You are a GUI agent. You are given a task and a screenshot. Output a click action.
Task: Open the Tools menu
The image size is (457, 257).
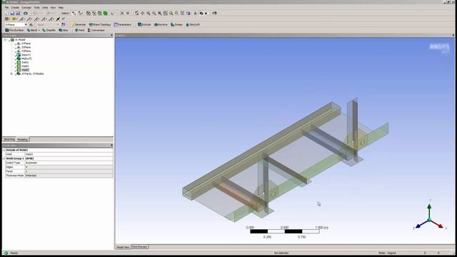pos(36,8)
